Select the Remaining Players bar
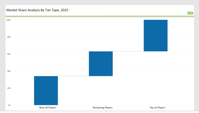The height and width of the screenshot is (113, 199). tap(101, 64)
